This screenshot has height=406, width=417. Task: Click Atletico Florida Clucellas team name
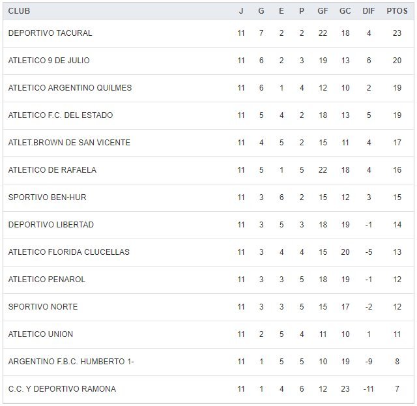click(69, 252)
